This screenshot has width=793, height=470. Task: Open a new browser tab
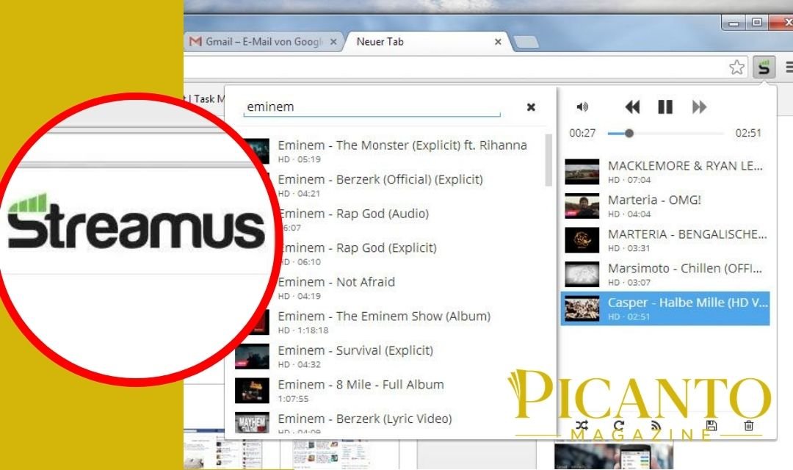click(526, 43)
